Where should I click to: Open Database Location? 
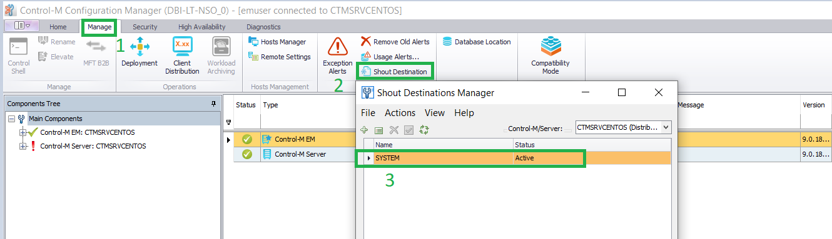coord(477,42)
